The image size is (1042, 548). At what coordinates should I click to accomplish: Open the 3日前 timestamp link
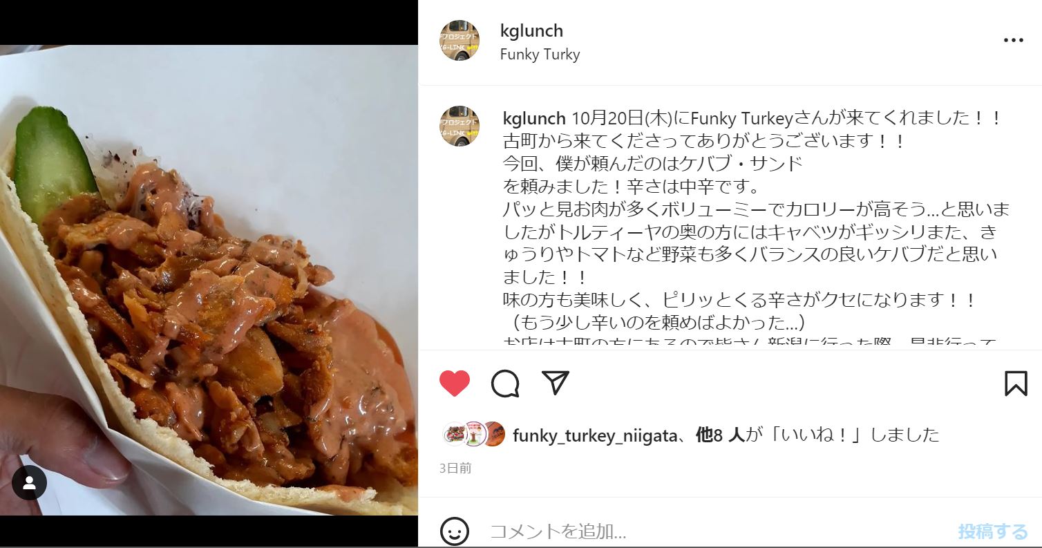point(455,469)
